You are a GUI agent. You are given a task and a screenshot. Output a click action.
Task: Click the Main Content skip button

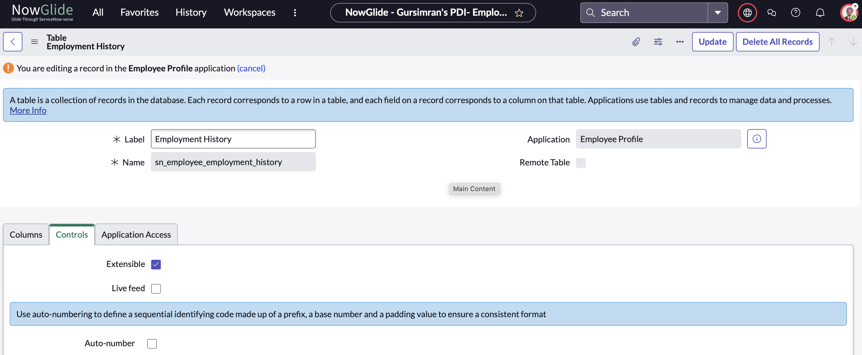474,189
